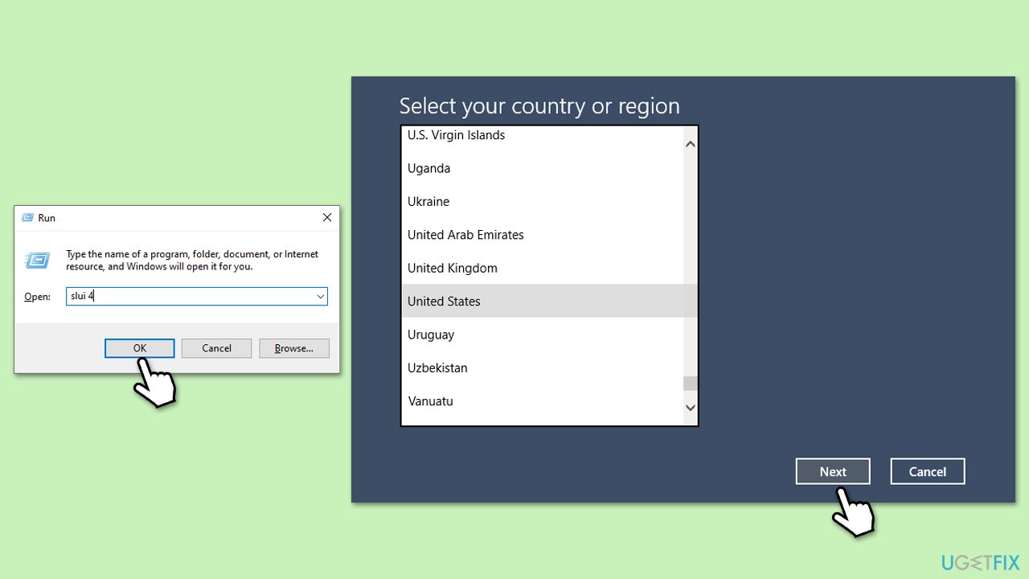
Task: Click the scroll up arrow of country list
Action: 691,145
